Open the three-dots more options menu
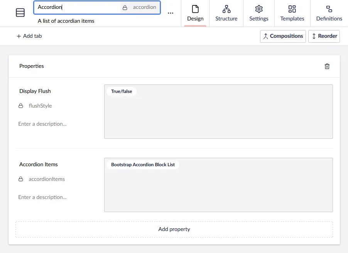 [x=171, y=13]
